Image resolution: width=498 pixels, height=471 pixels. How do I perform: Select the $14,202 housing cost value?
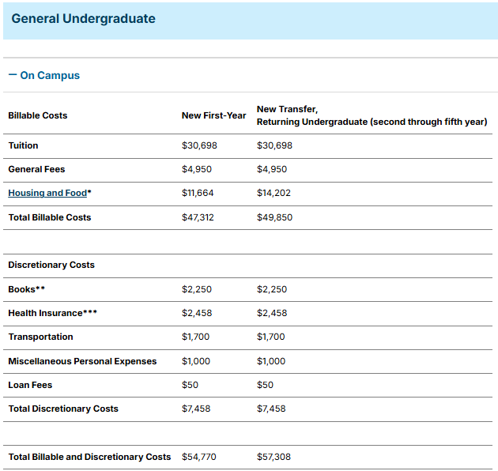tap(273, 193)
